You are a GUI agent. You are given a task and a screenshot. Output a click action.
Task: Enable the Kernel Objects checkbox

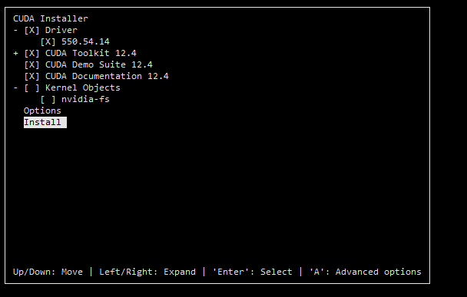coord(31,87)
